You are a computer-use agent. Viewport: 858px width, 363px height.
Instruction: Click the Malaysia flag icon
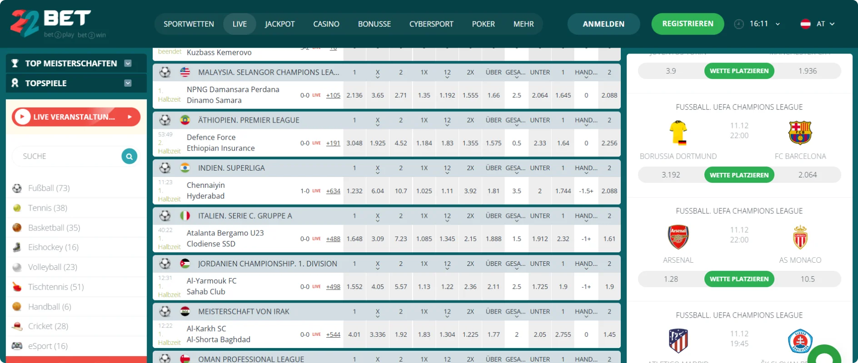(x=185, y=72)
